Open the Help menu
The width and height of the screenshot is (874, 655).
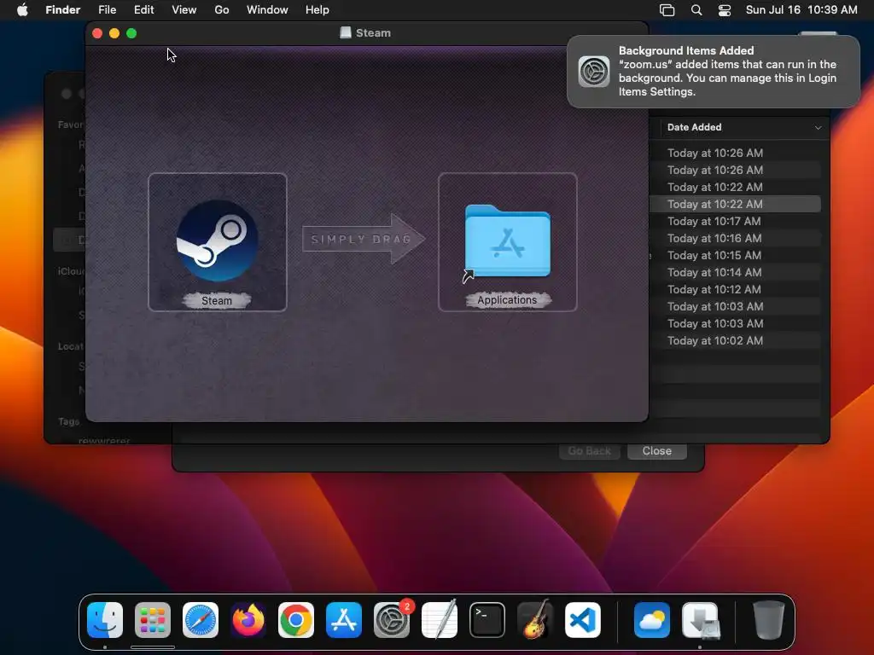tap(318, 10)
